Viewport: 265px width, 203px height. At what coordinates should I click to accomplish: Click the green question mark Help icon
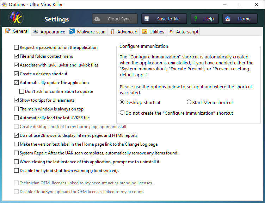[x=196, y=19]
